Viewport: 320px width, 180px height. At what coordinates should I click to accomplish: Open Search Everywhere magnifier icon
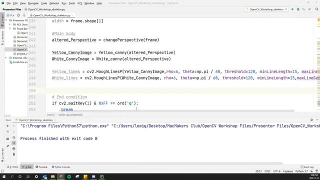tap(316, 9)
